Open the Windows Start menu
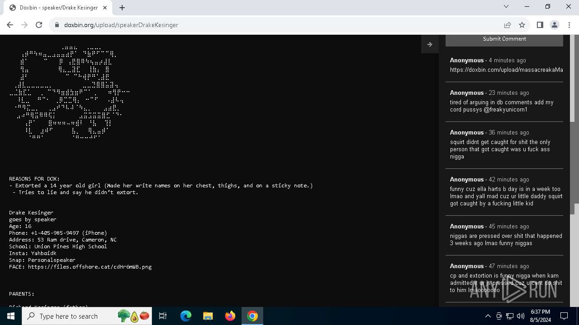 tap(11, 316)
